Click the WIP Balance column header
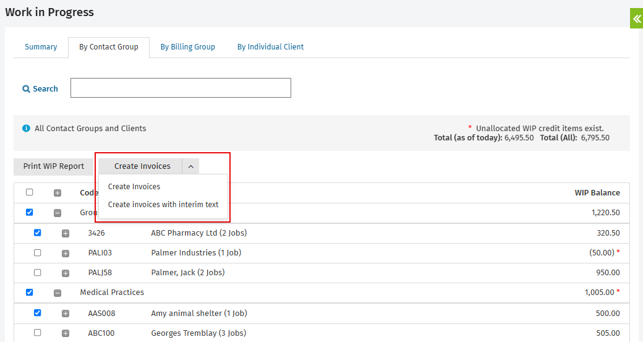Viewport: 643px width, 342px height. tap(597, 193)
